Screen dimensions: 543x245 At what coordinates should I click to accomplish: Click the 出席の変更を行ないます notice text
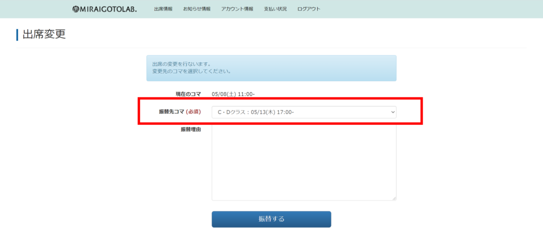[182, 64]
